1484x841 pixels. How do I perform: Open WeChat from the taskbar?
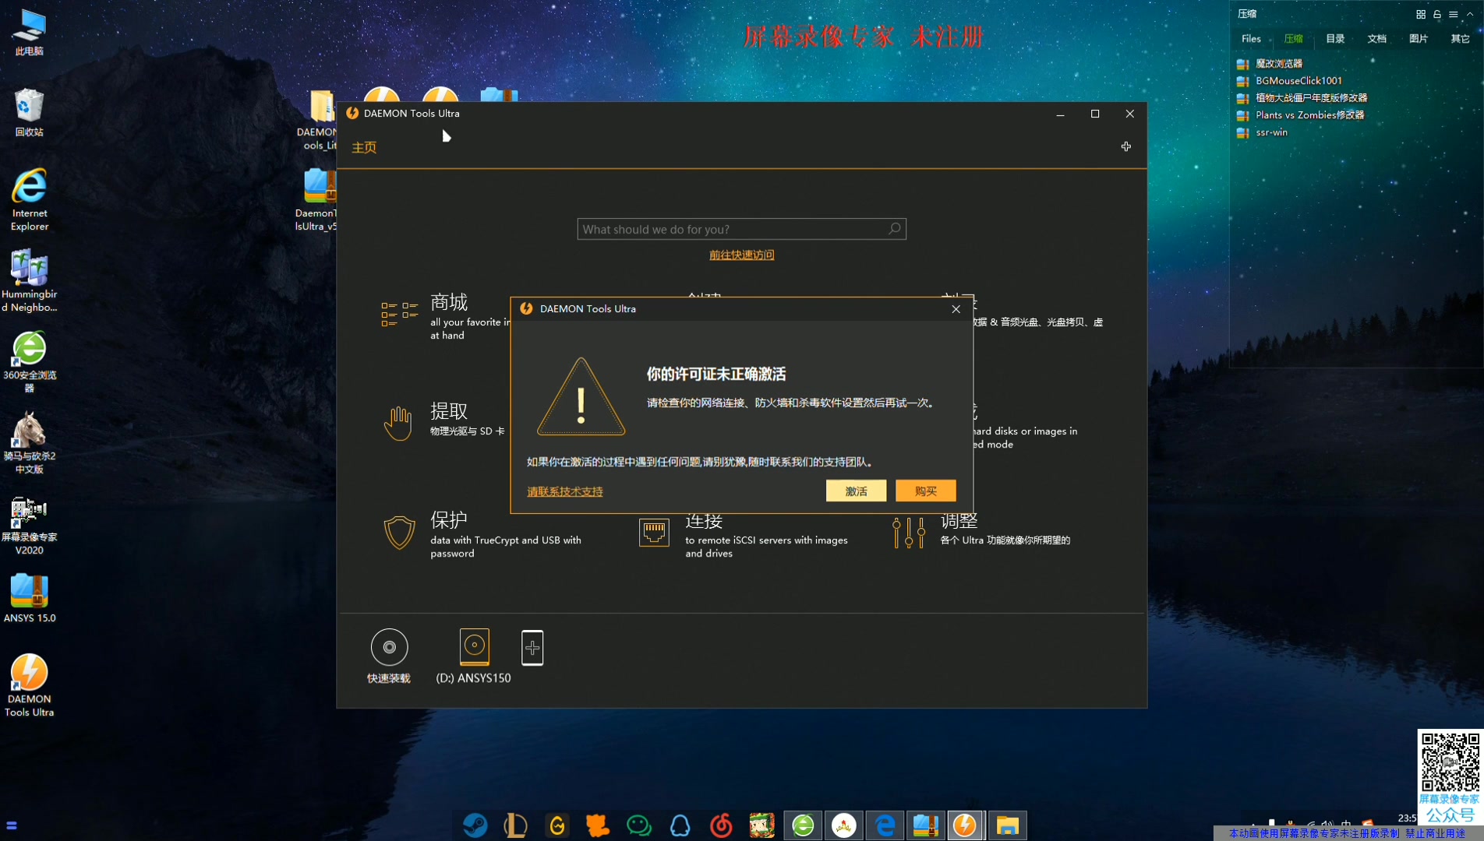[638, 825]
